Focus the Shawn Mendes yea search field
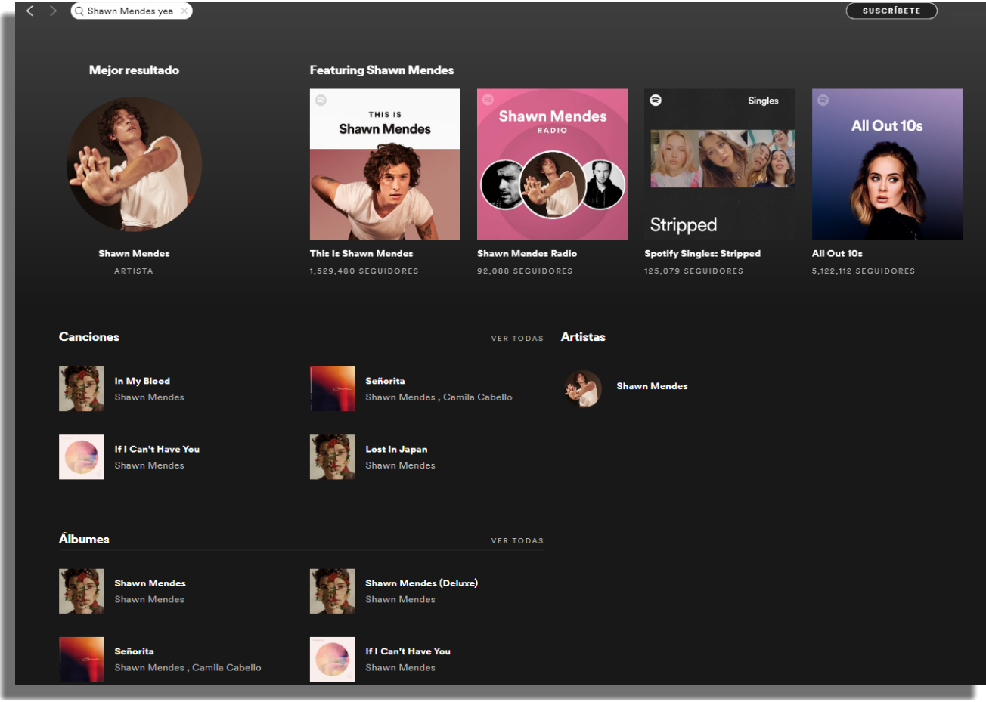The width and height of the screenshot is (986, 702). 132,11
